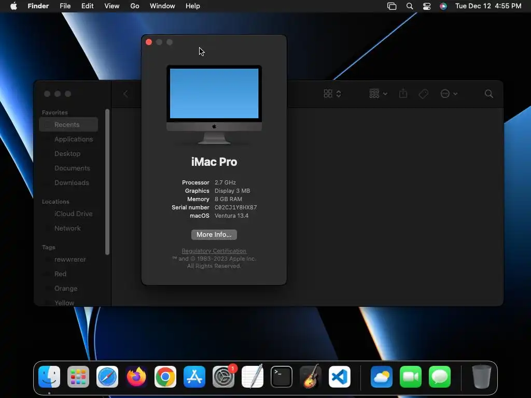The width and height of the screenshot is (531, 398).
Task: Click the Stage Manager icon in menu bar
Action: [x=392, y=6]
